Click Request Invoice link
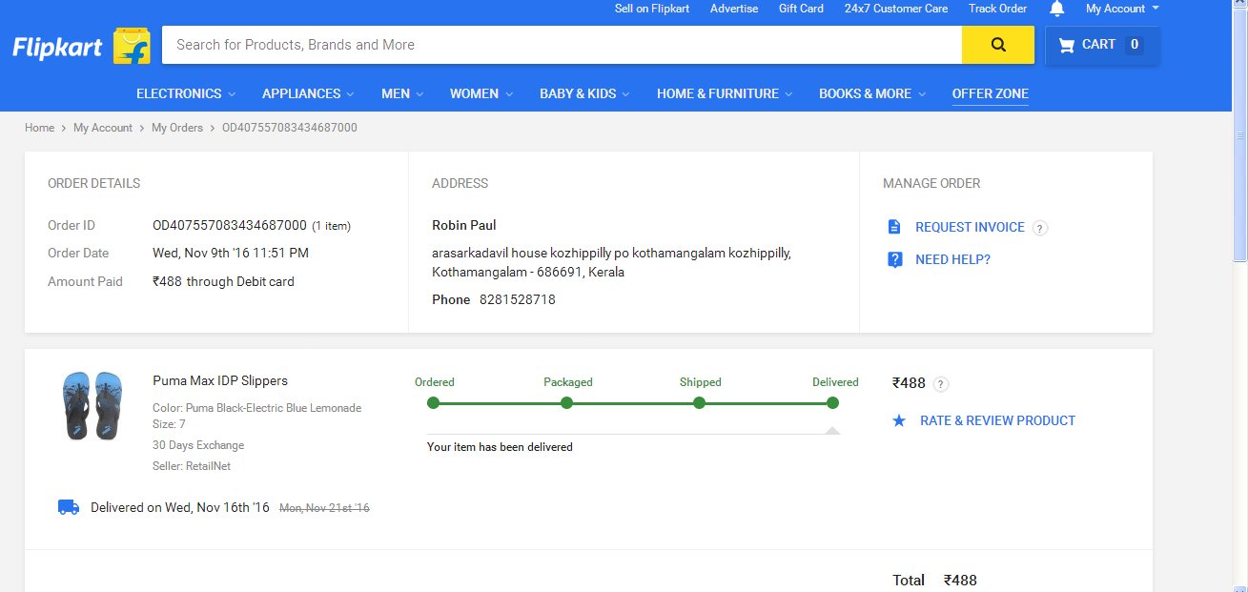The image size is (1248, 592). [970, 227]
